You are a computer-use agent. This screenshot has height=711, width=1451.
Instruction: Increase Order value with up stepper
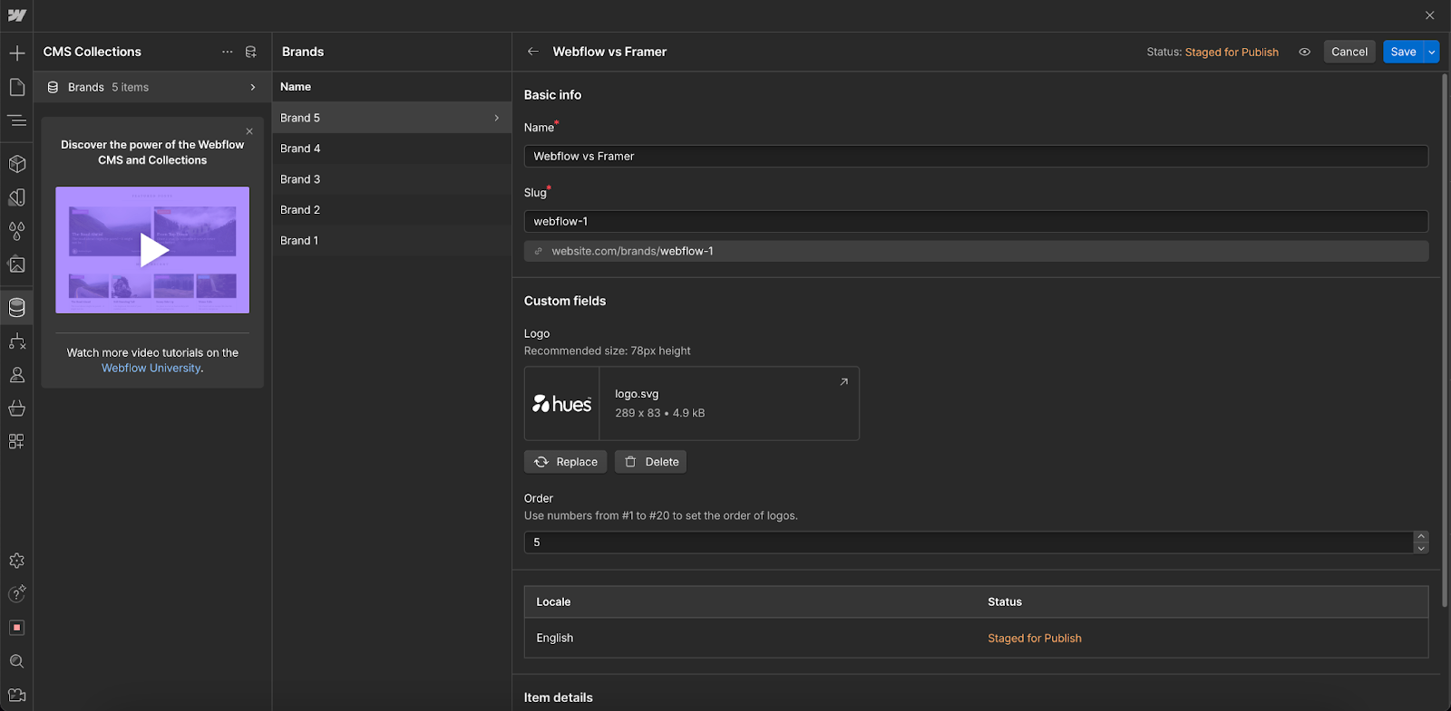pyautogui.click(x=1421, y=536)
